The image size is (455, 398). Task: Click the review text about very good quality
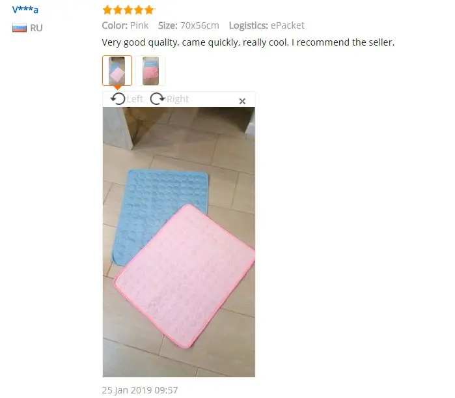[248, 42]
